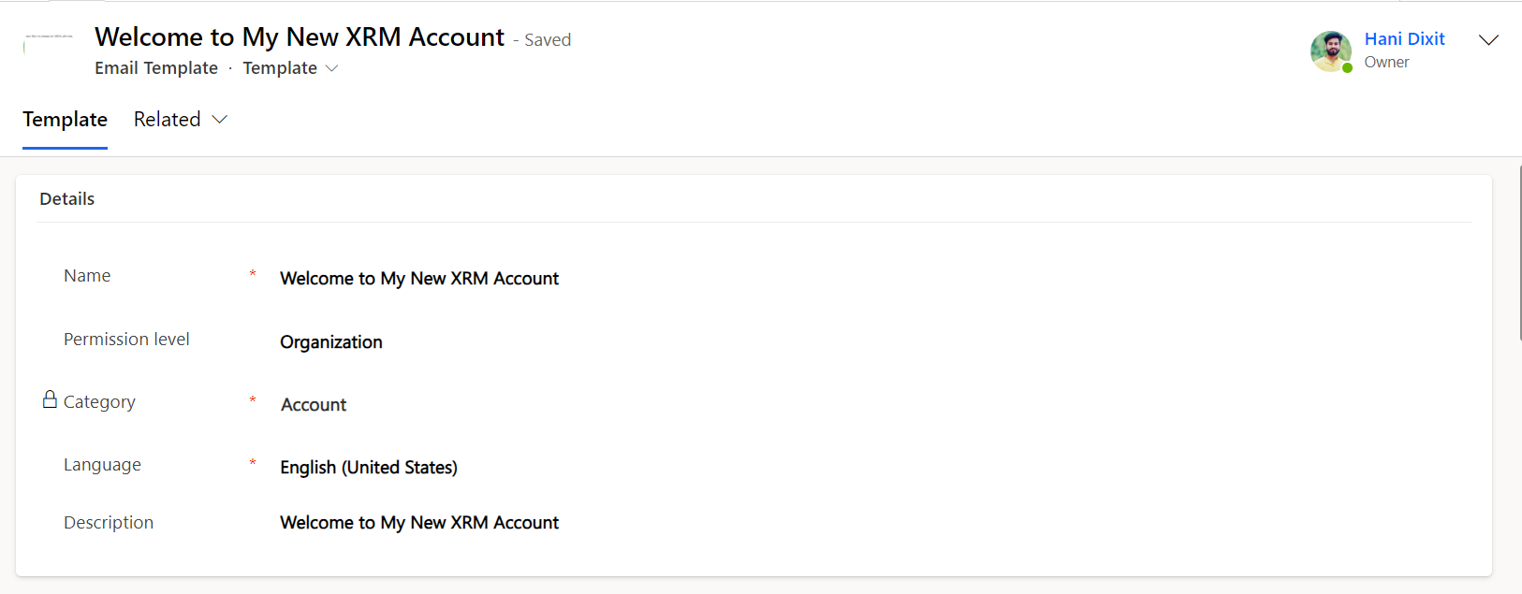Click the Owner label under Hani Dixit
1522x594 pixels.
click(1386, 63)
